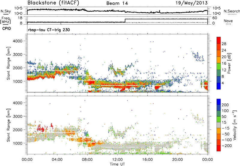Click the 'Beam 14' heading
The image size is (240, 166).
117,3
